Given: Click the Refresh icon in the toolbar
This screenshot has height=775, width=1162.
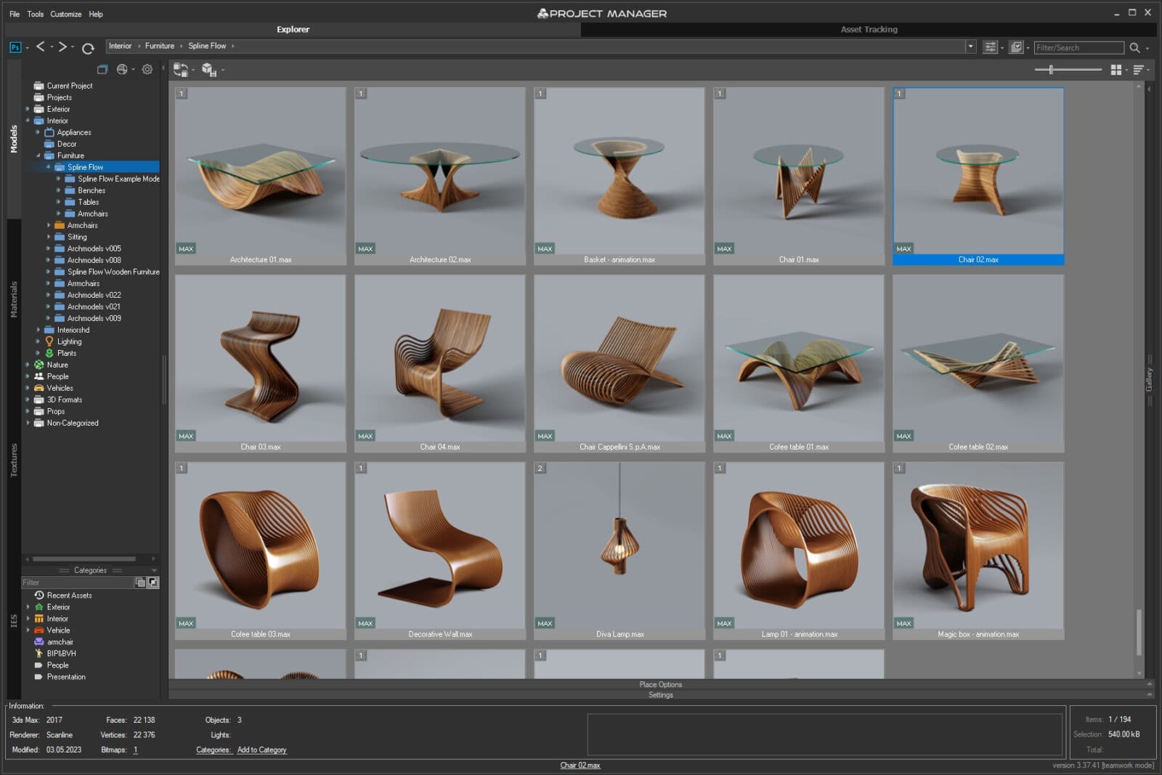Looking at the screenshot, I should click(89, 46).
